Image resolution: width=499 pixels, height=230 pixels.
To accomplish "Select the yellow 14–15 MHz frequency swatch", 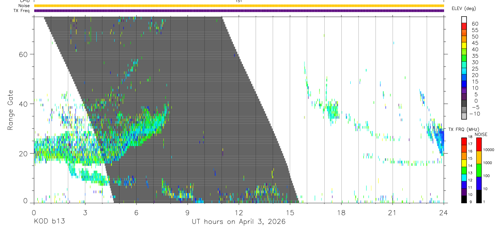I will click(464, 163).
